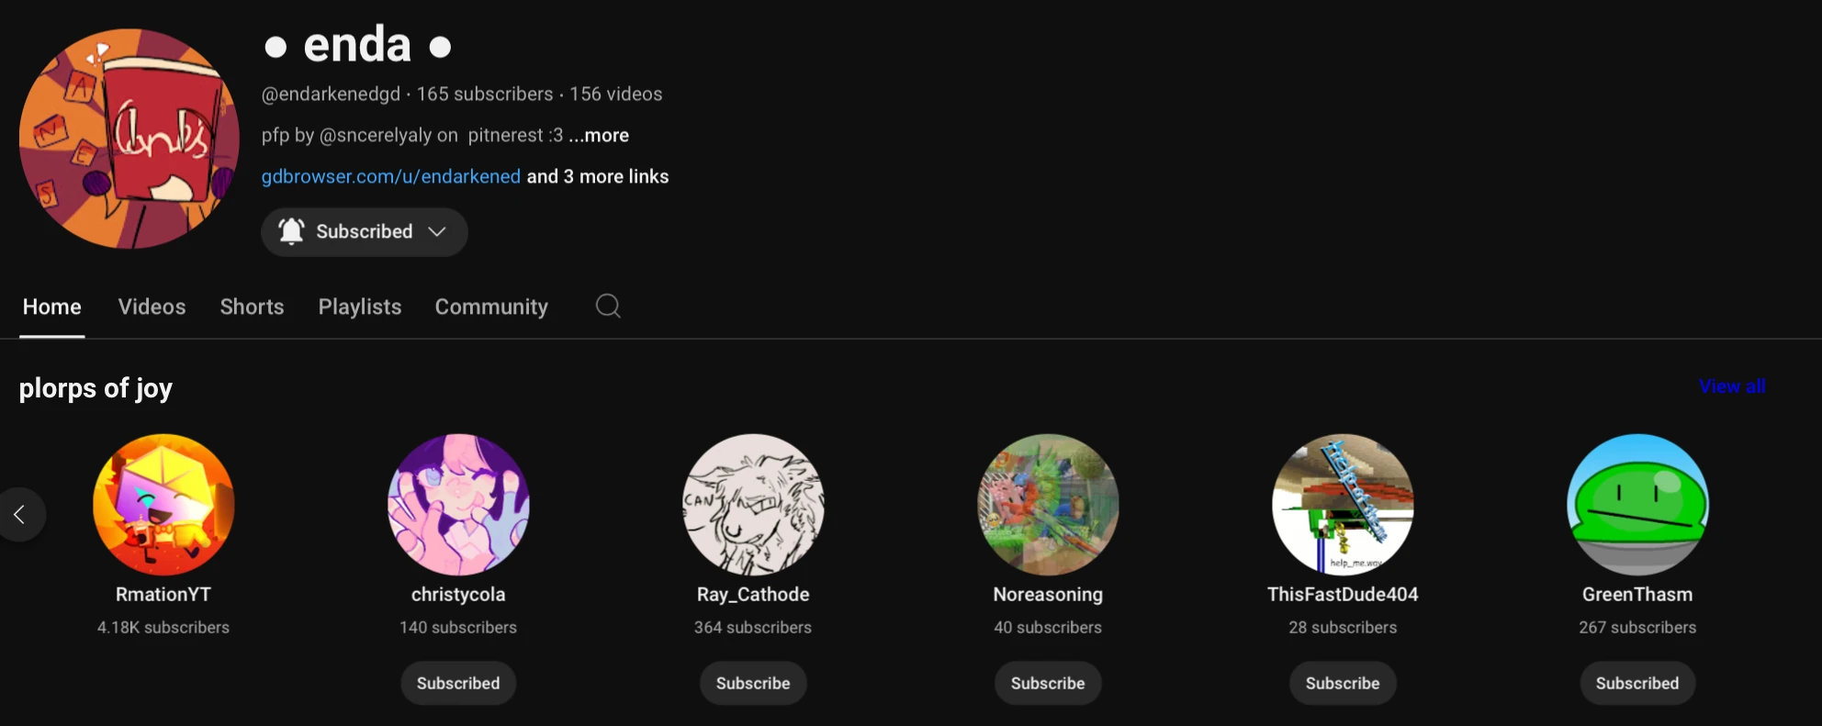
Task: Open enda's channel profile picture
Action: tap(129, 139)
